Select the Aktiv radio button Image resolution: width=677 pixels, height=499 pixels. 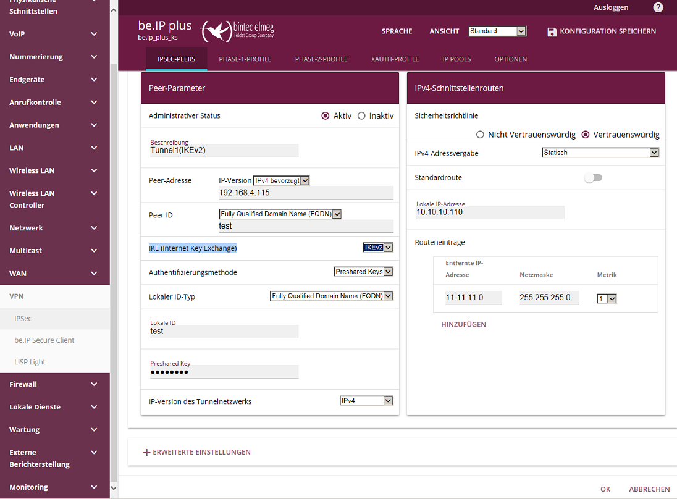point(325,115)
